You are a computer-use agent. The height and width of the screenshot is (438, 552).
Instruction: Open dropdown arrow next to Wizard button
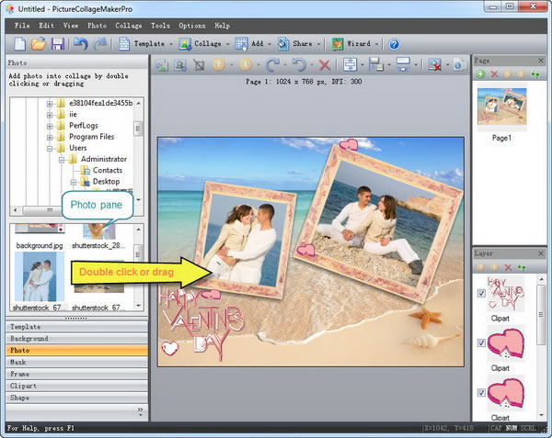(x=376, y=44)
